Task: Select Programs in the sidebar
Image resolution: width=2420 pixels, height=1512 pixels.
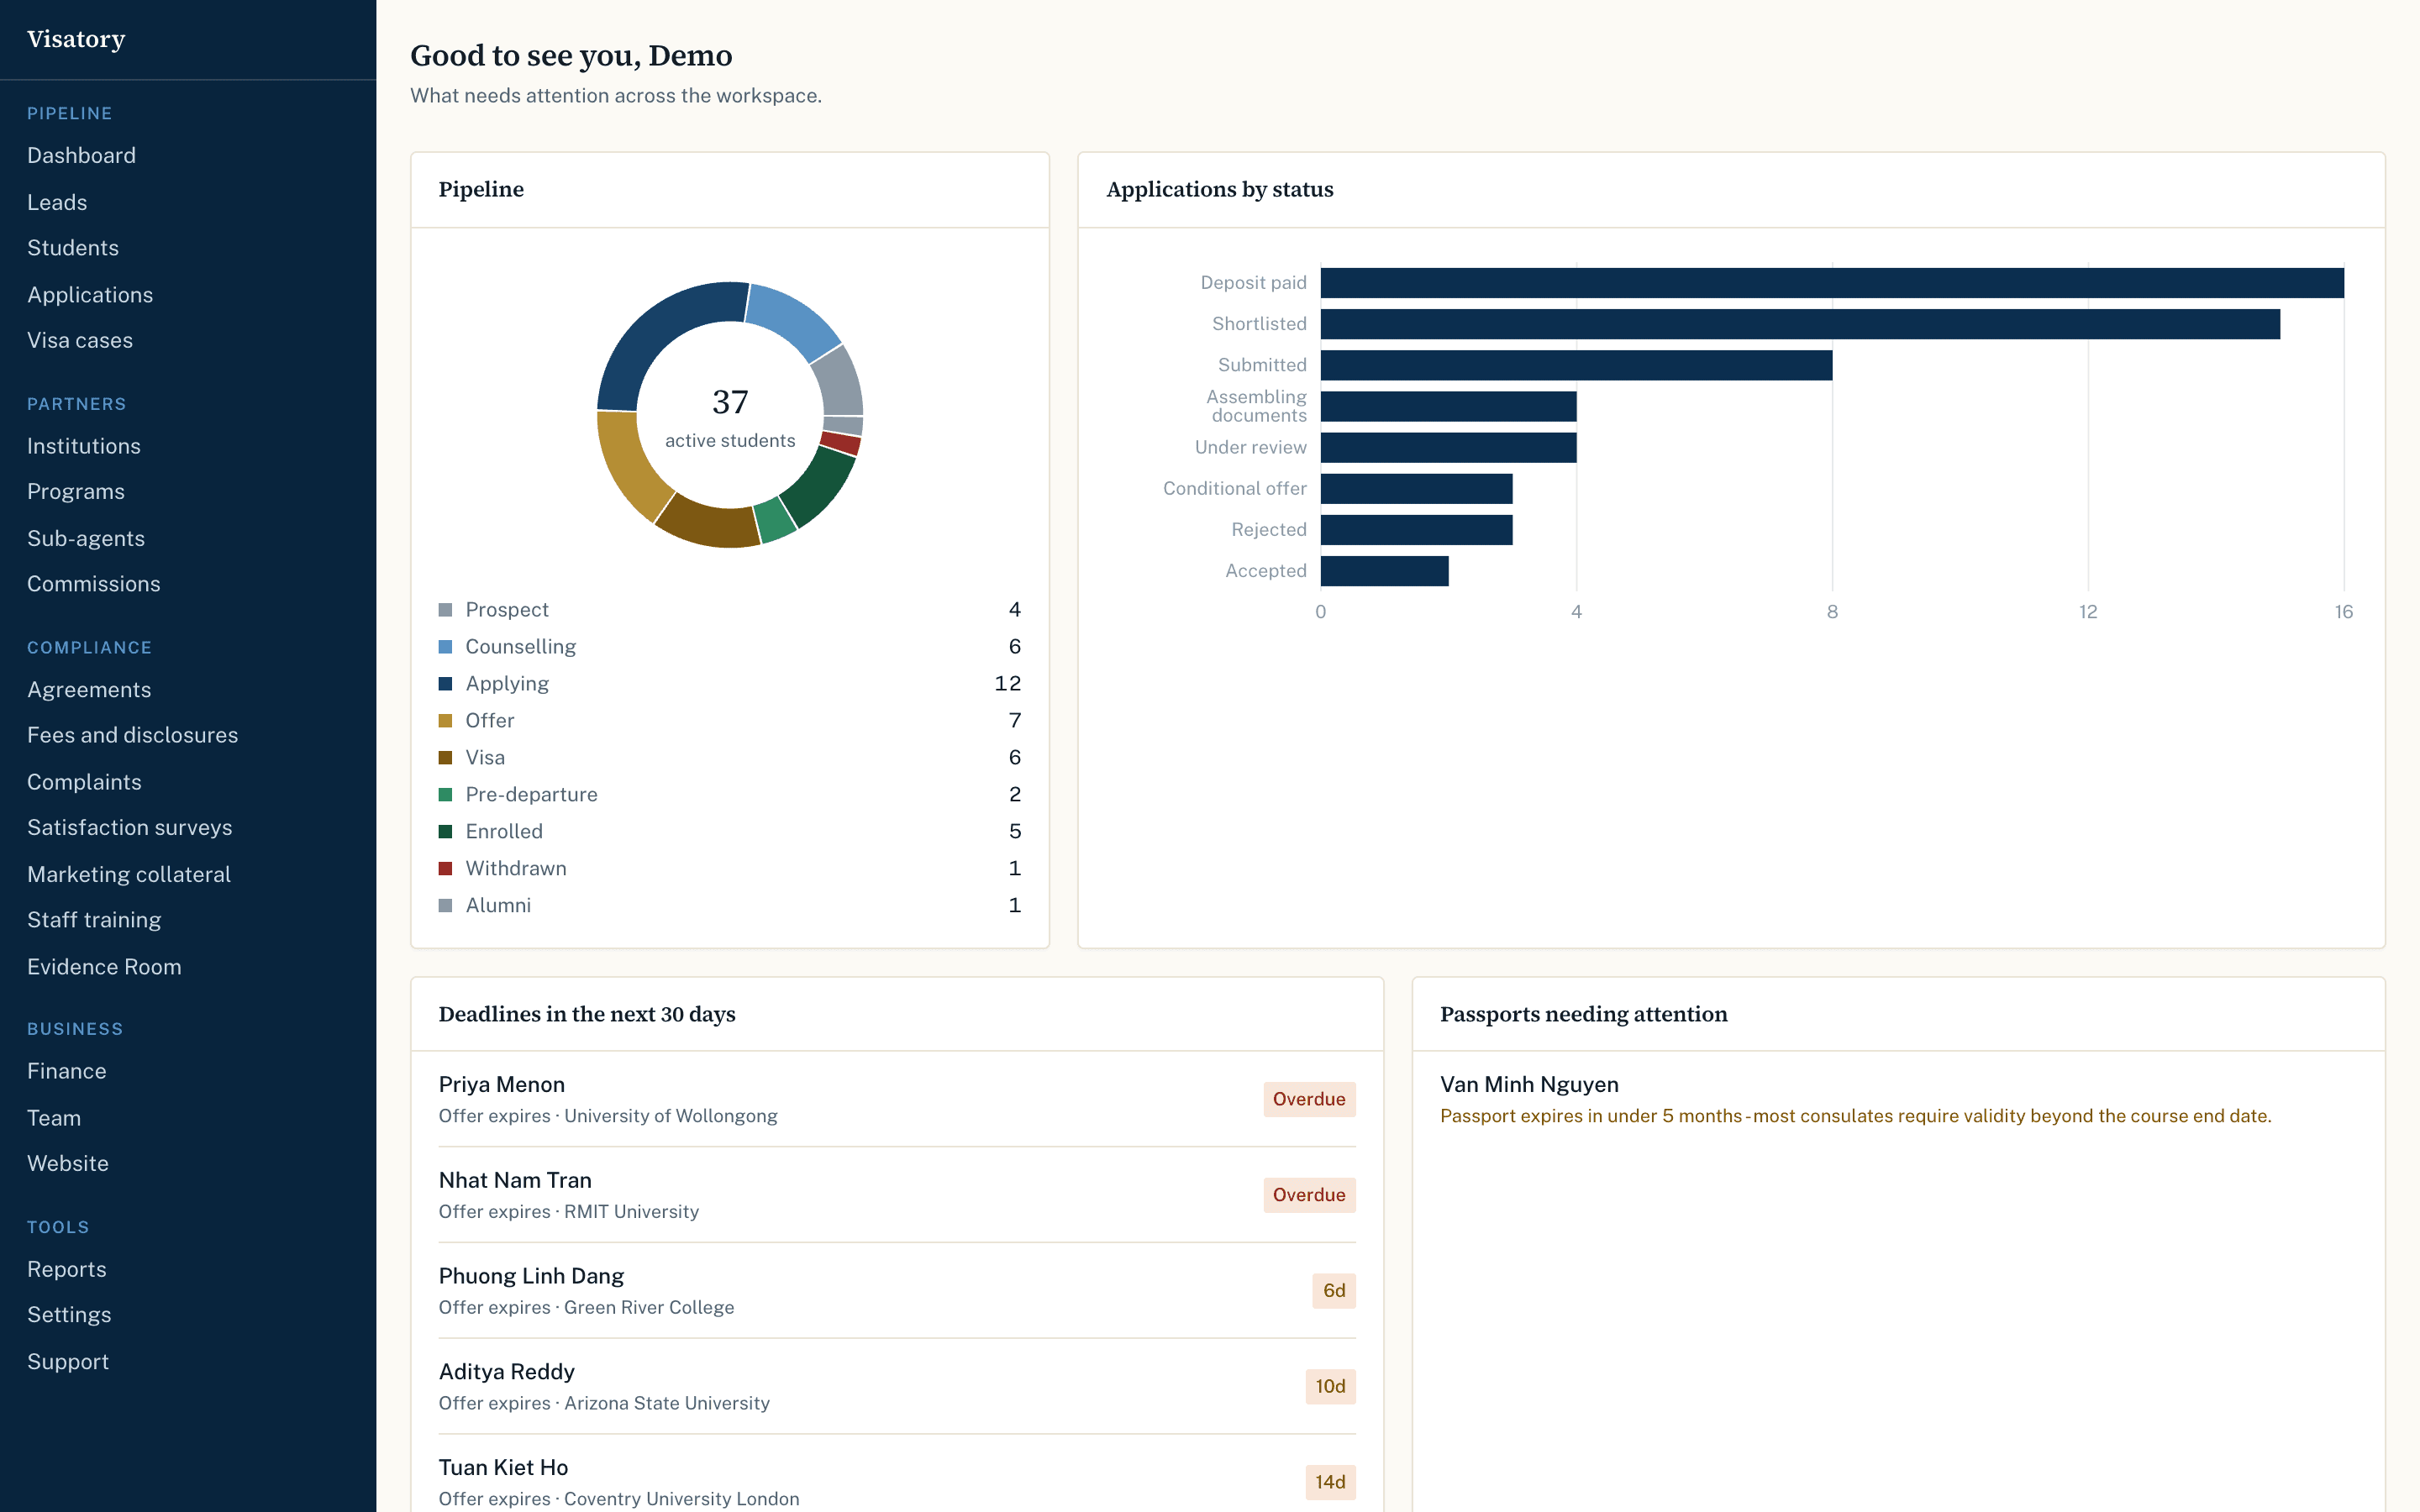Action: 76,492
